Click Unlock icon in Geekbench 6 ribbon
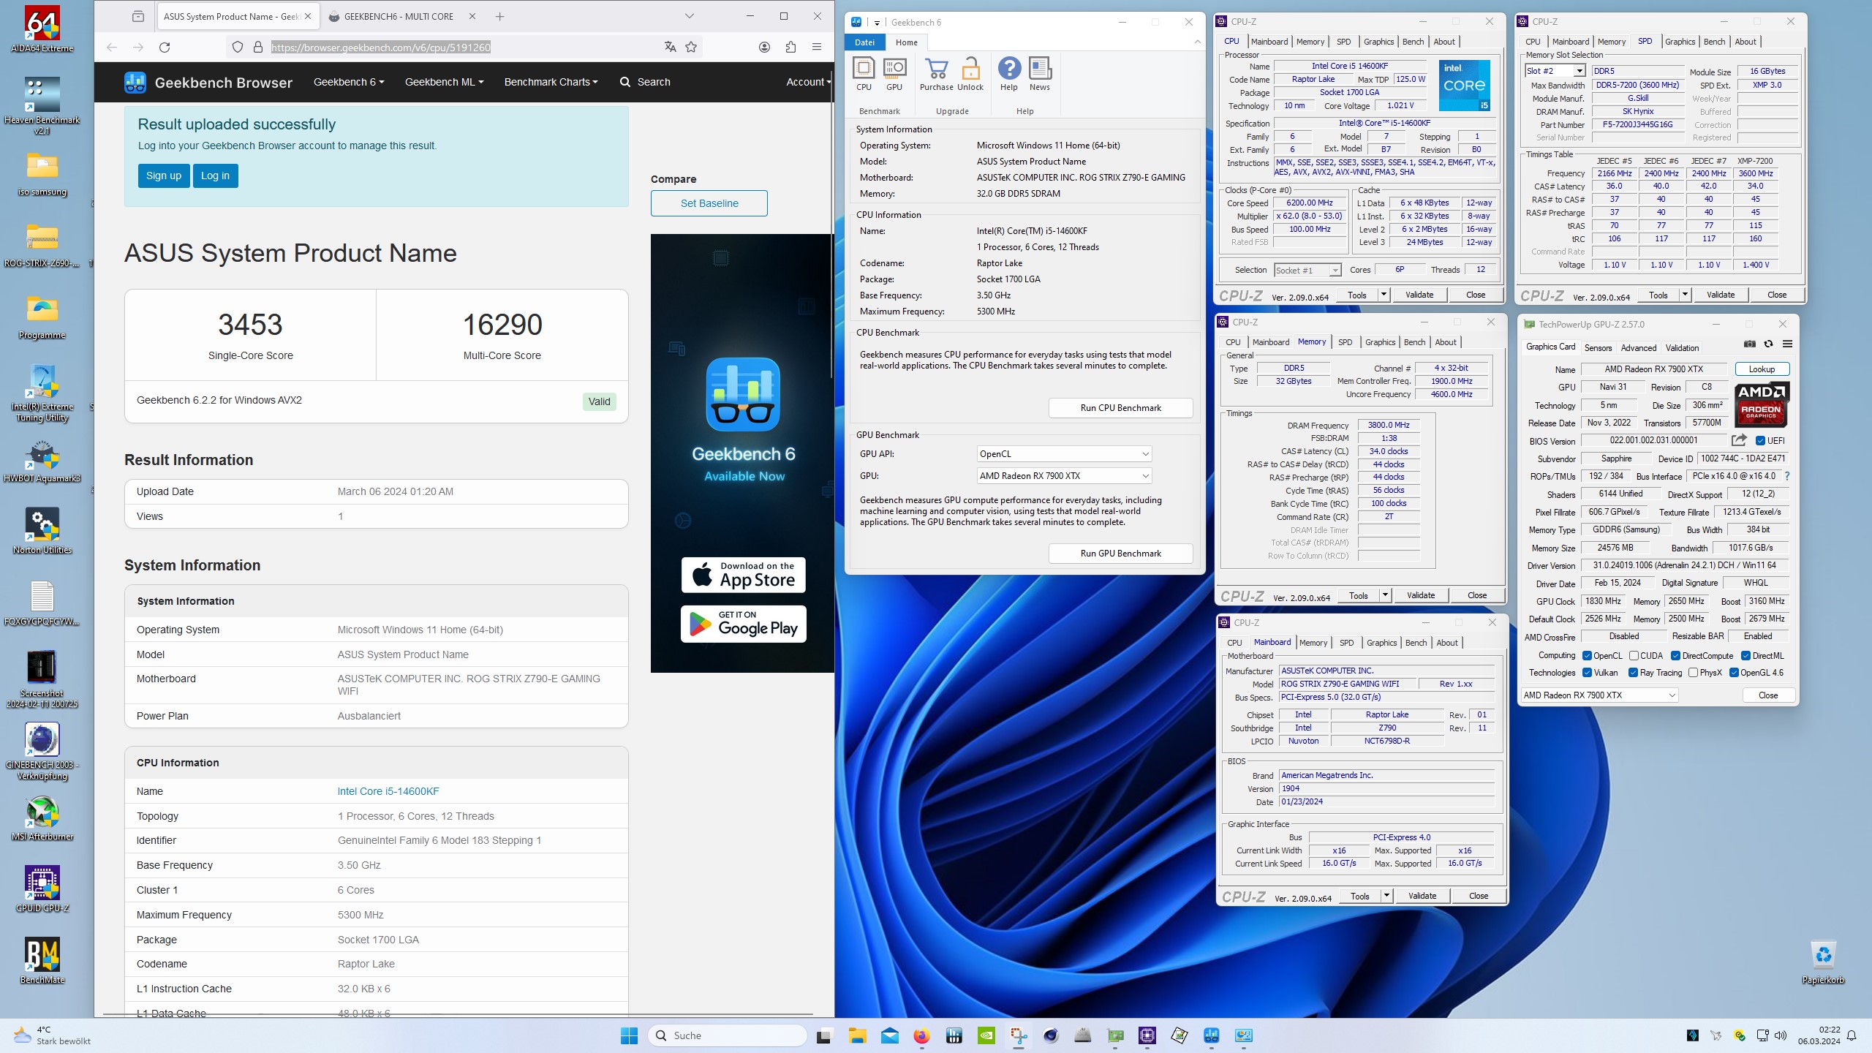1872x1053 pixels. coord(970,74)
